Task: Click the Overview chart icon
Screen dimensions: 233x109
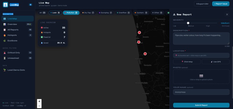Action: pos(5,24)
